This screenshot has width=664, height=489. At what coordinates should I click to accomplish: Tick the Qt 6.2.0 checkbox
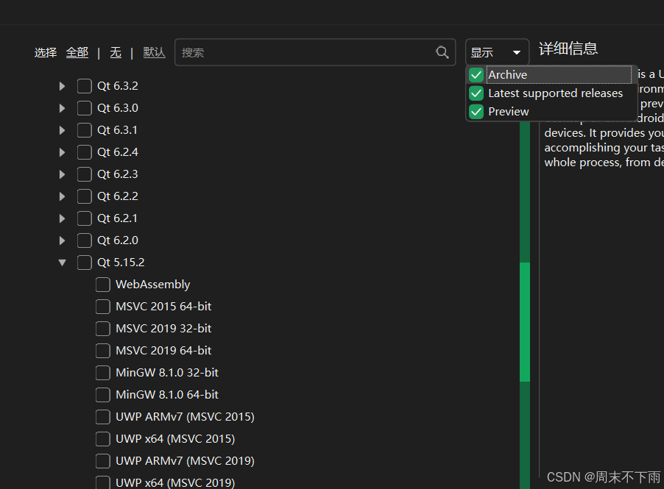85,240
